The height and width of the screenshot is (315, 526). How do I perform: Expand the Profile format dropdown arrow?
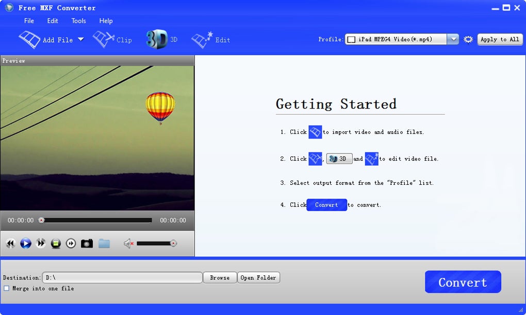tap(453, 39)
